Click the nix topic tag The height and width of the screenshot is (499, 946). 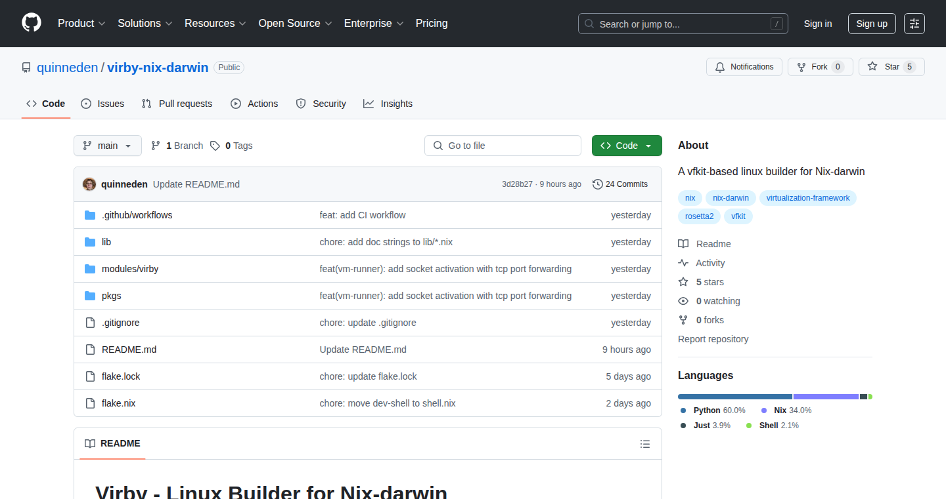(x=690, y=198)
